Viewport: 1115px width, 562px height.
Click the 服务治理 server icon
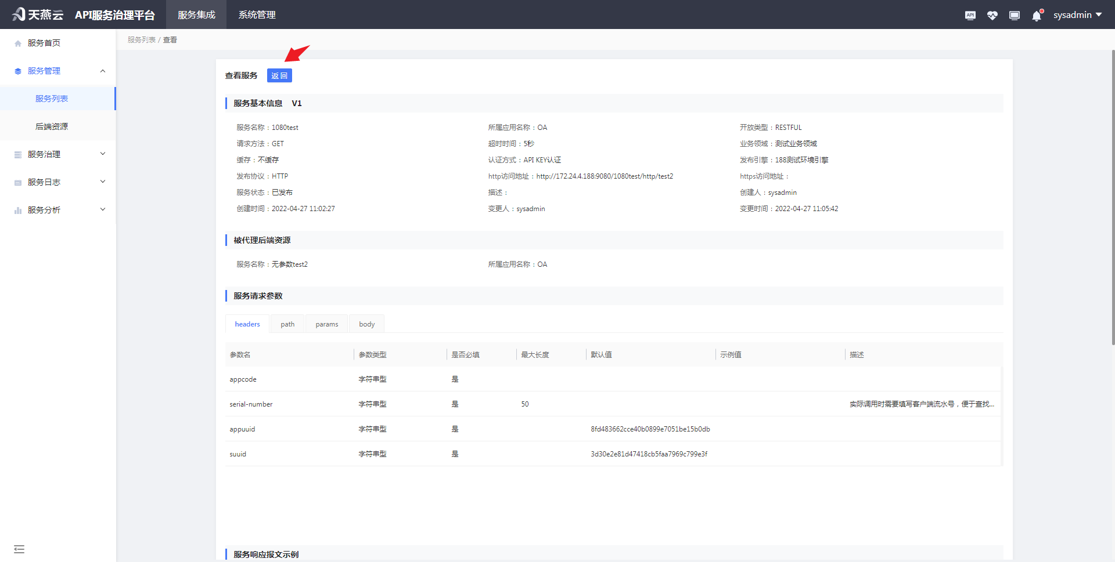[17, 154]
